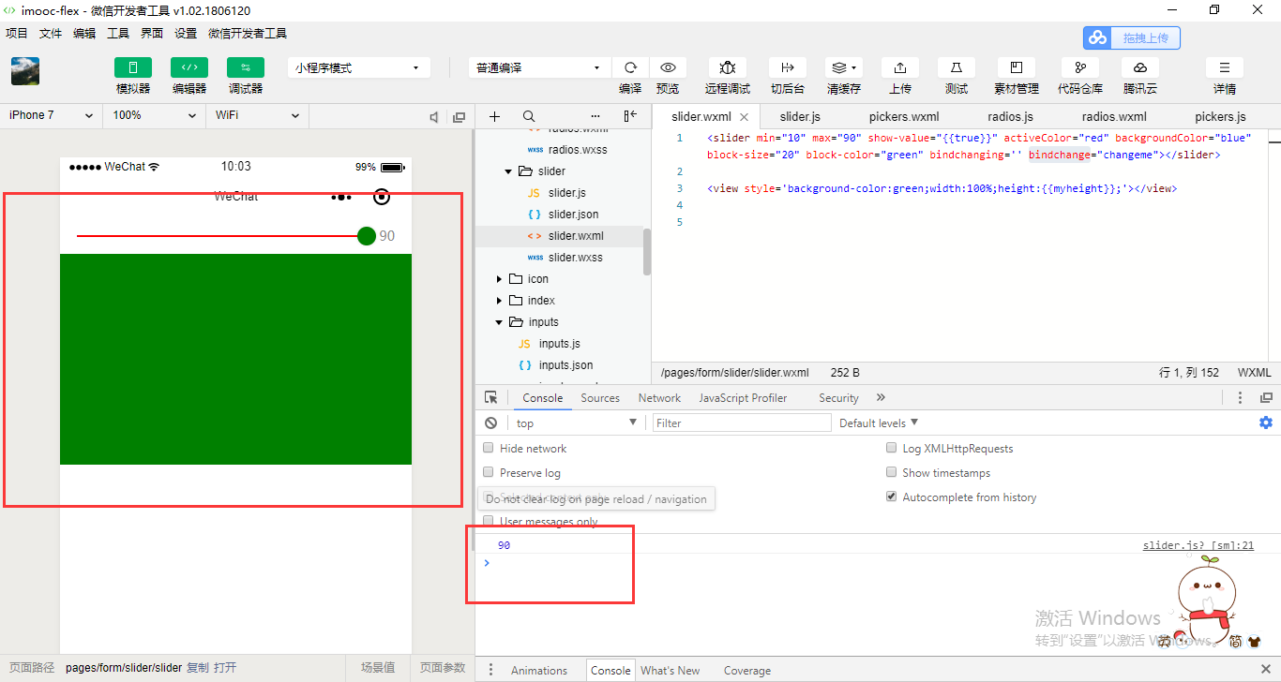Switch to the Sources devtools tab
The width and height of the screenshot is (1281, 682).
coord(600,398)
